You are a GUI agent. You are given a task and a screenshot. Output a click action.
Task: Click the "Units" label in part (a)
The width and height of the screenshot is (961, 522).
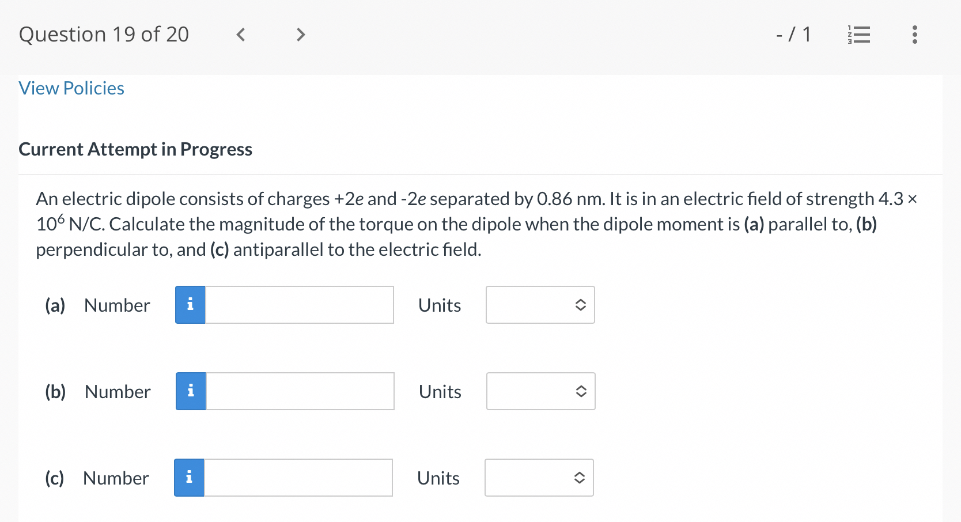[440, 305]
